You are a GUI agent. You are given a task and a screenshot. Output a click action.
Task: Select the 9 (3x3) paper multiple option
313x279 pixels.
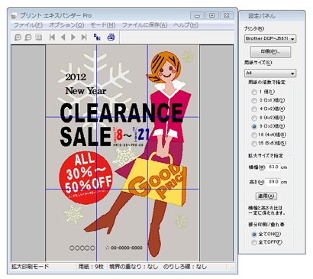(268, 126)
